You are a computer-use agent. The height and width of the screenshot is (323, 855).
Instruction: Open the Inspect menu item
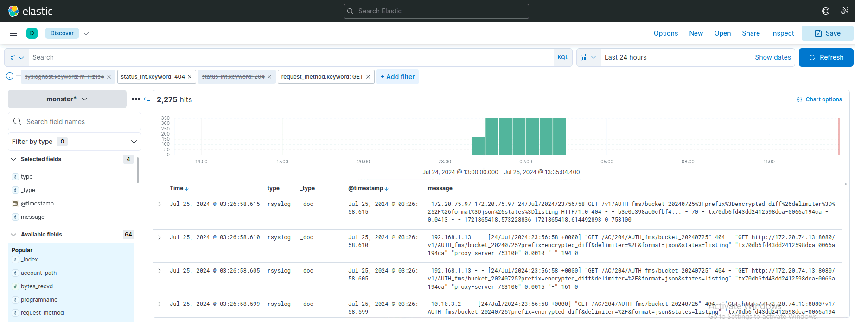click(782, 33)
